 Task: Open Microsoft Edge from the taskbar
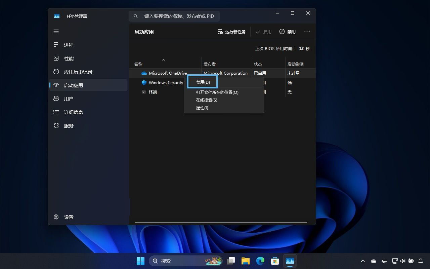[260, 261]
